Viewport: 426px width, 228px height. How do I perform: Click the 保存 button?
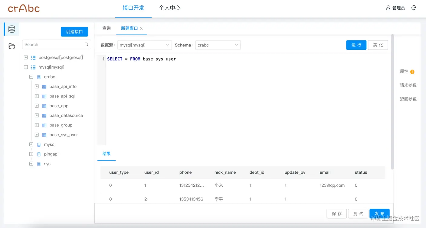(x=337, y=214)
